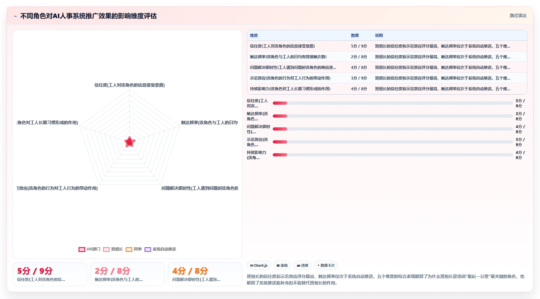Select the 触达频率 table row name

click(x=288, y=57)
